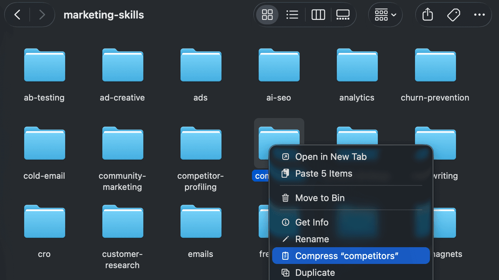Viewport: 499px width, 280px height.
Task: Select the competitor-profiling folder icon
Action: 201,143
